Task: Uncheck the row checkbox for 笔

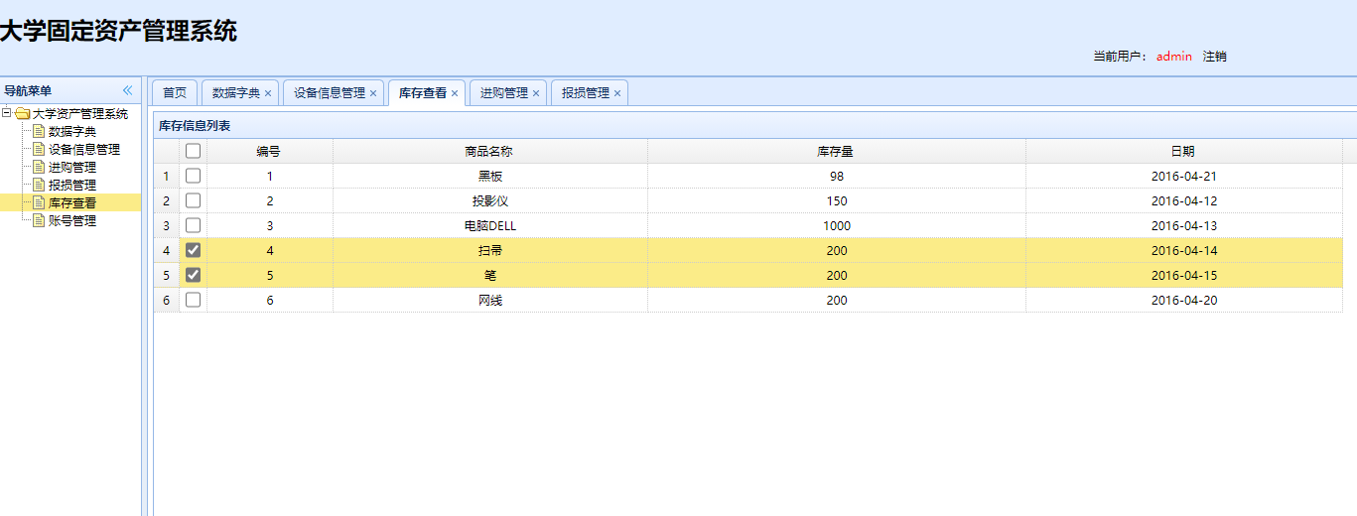Action: pyautogui.click(x=193, y=275)
